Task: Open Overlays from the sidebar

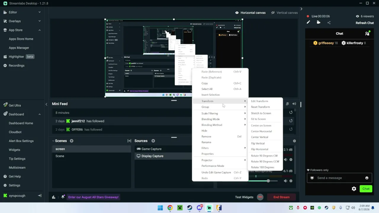Action: point(15,21)
